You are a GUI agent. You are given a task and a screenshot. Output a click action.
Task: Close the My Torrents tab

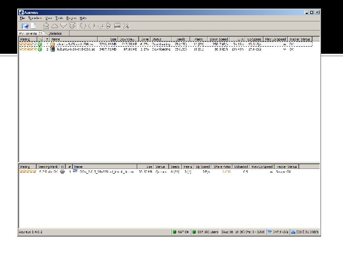[40, 33]
